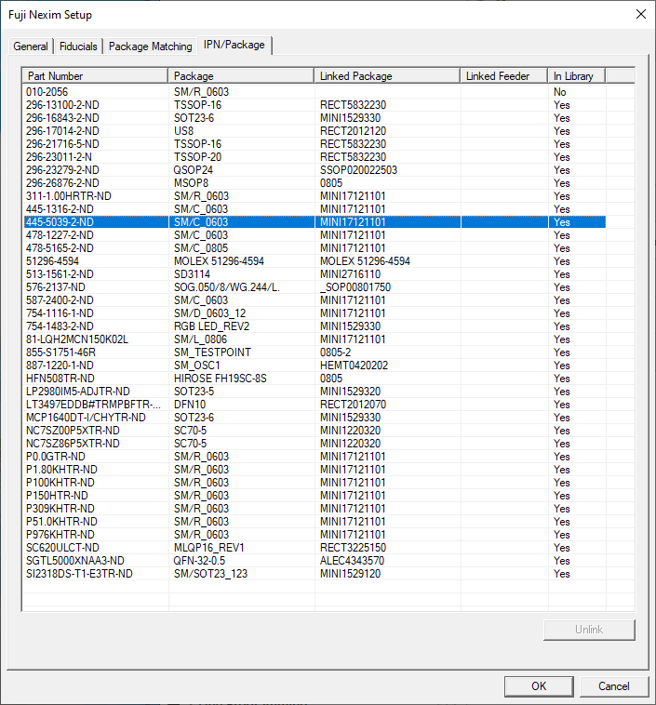Select part P1.80KHTR-ND row
The height and width of the screenshot is (705, 656).
pos(315,470)
